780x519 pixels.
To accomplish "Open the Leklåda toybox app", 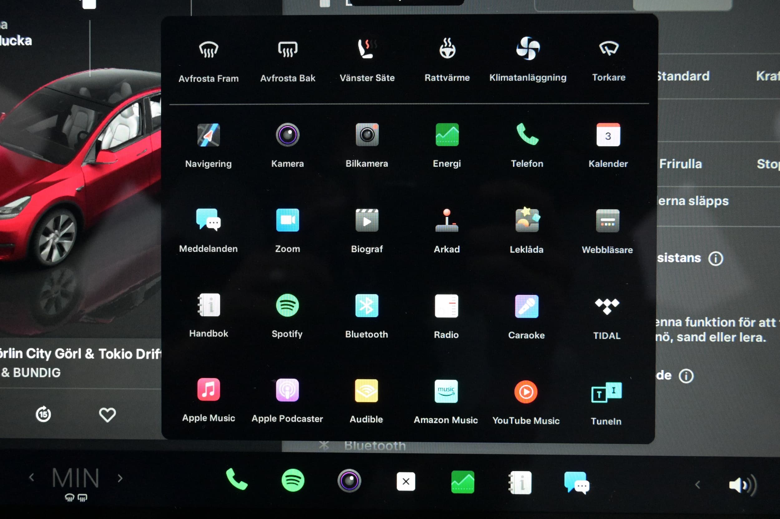I will 527,231.
